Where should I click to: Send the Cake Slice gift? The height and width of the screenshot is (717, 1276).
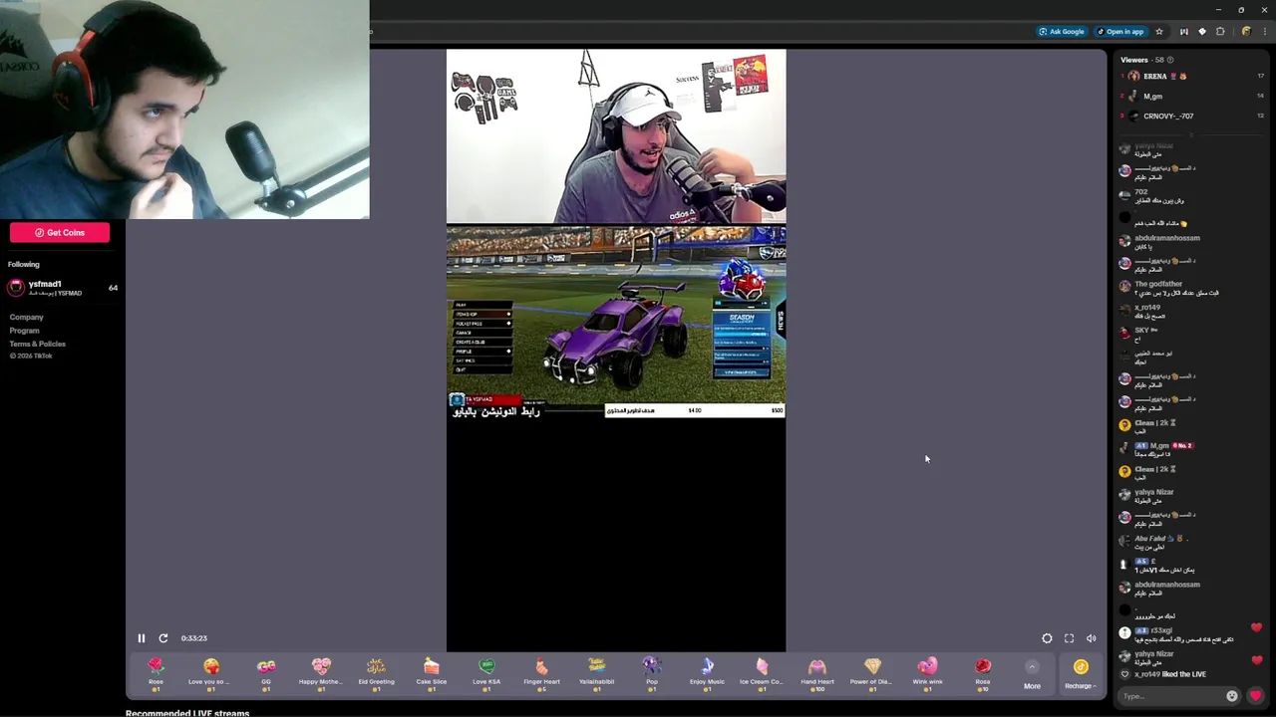[x=432, y=673]
